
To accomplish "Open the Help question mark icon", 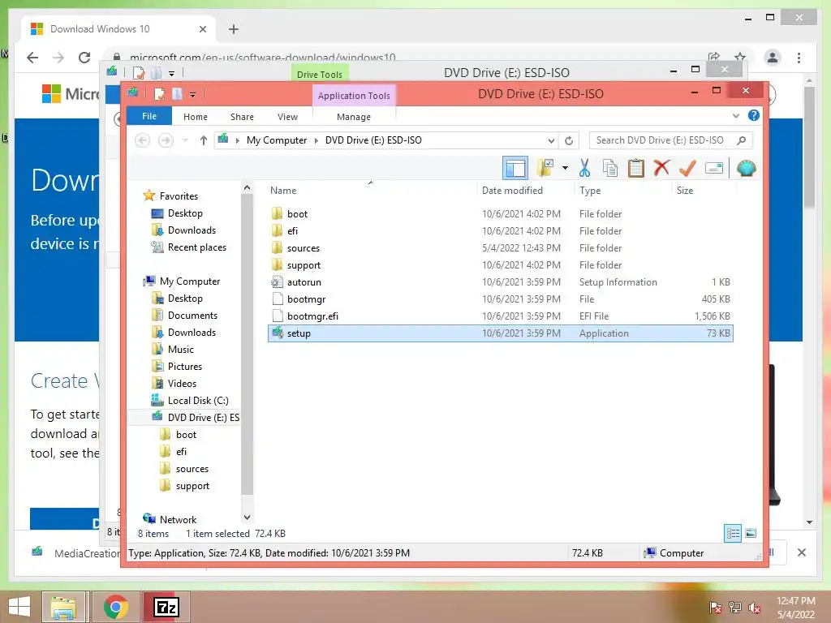I will click(x=754, y=115).
